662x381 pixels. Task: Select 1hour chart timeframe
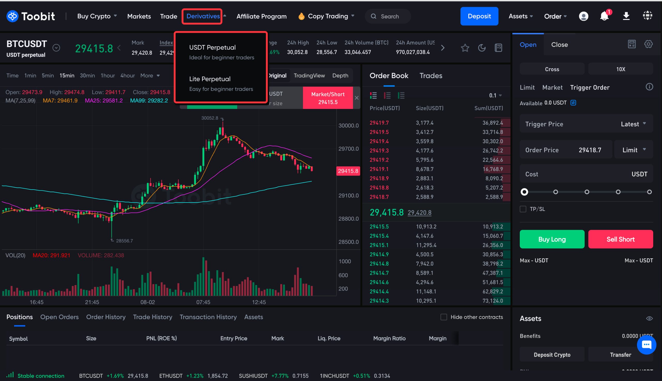pos(108,76)
